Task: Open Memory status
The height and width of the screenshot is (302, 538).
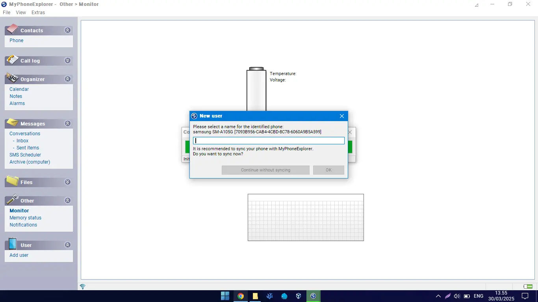Action: pos(26,218)
